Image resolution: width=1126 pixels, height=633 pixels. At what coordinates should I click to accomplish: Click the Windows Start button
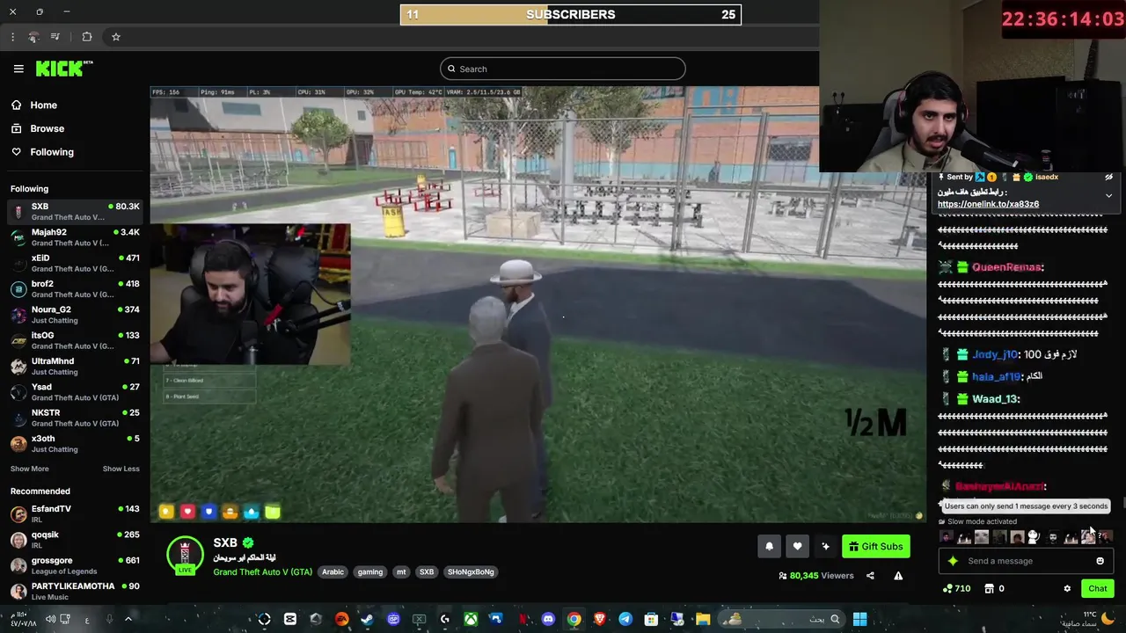pyautogui.click(x=859, y=619)
